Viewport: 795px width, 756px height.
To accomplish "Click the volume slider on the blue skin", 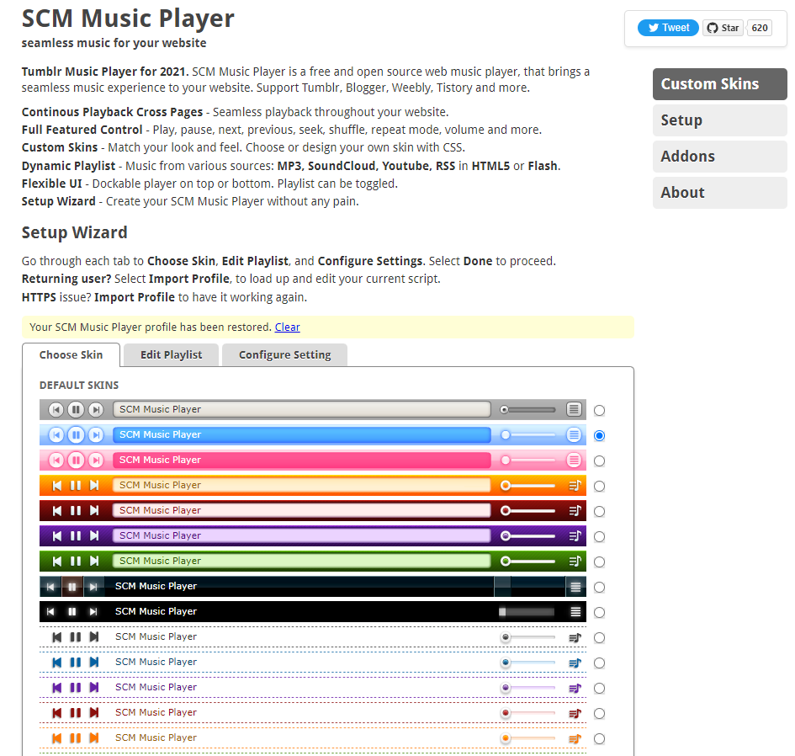I will click(527, 435).
